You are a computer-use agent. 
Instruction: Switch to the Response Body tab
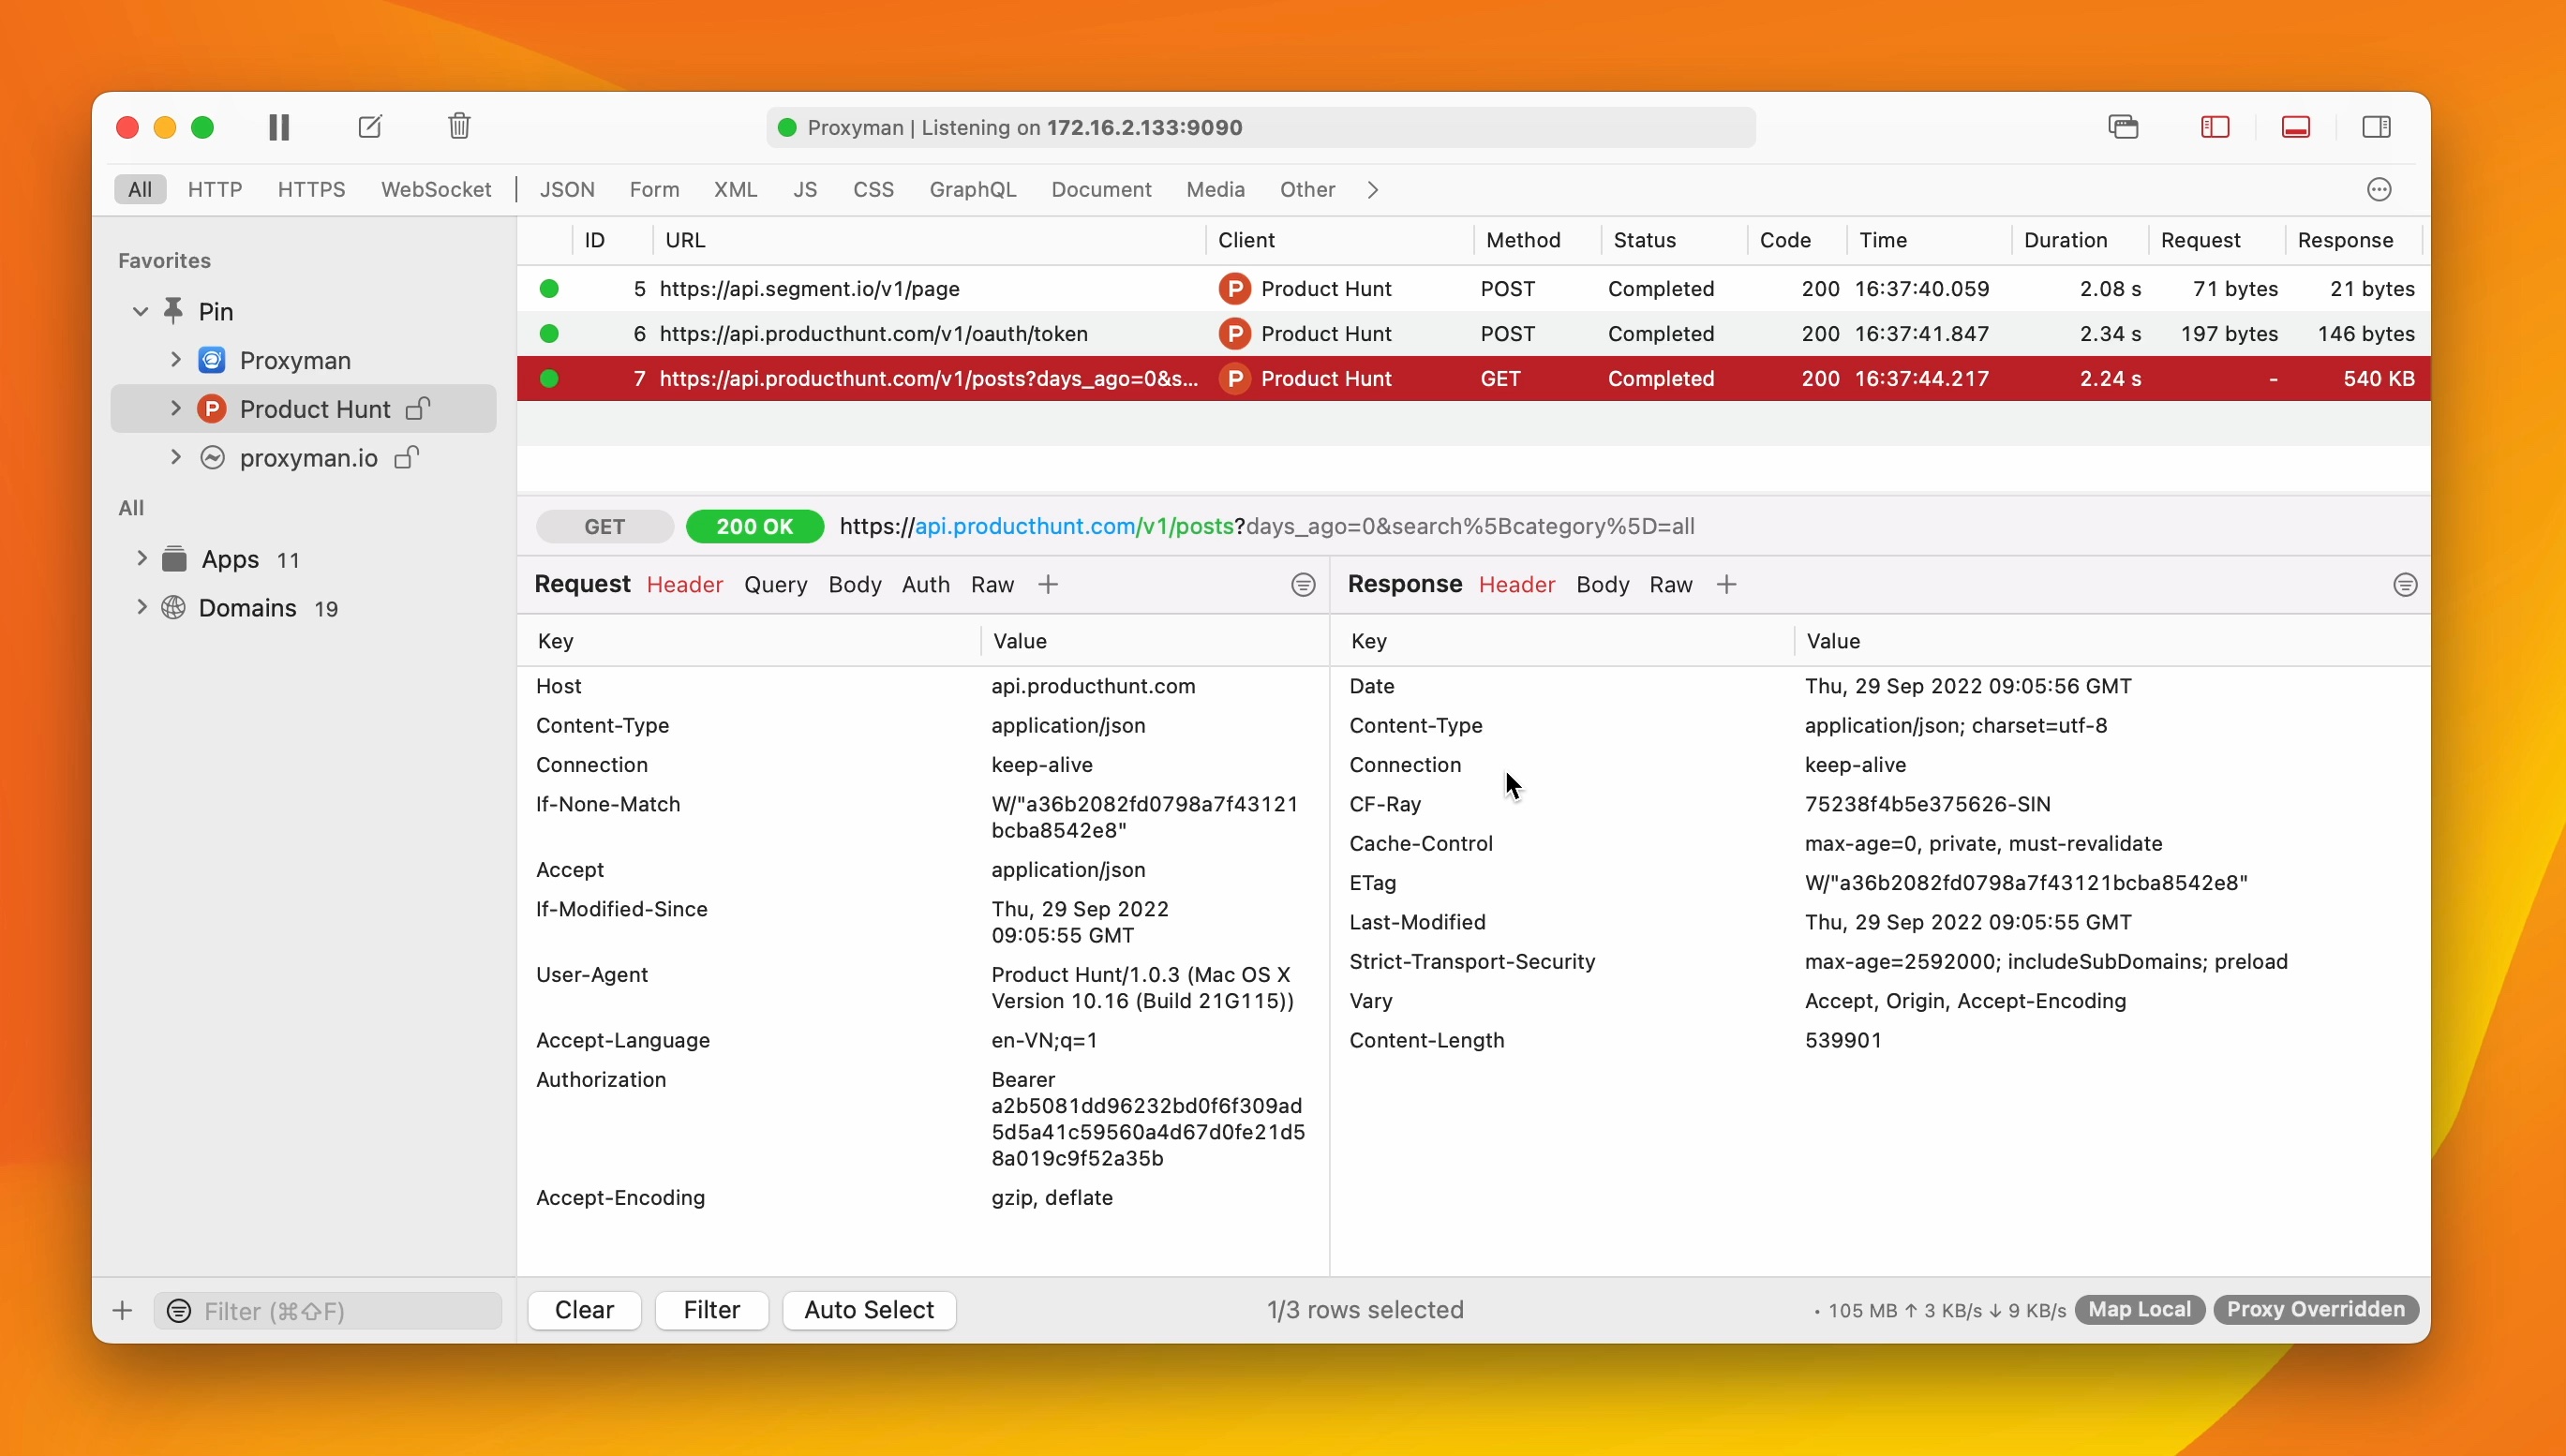(x=1602, y=585)
